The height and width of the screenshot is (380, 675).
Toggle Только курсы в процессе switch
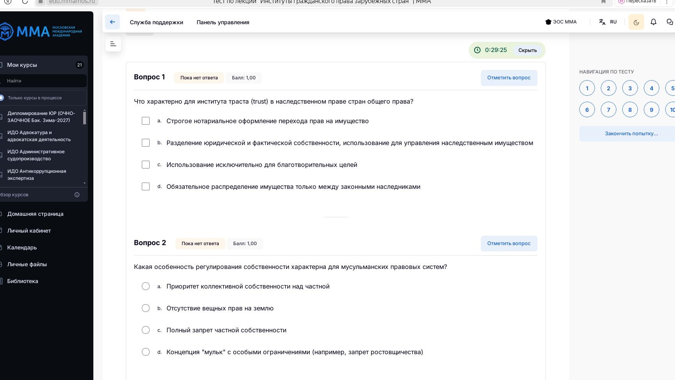pos(2,98)
